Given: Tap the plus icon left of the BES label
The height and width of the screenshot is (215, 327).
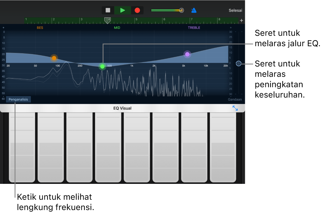Looking at the screenshot, I should point(3,27).
